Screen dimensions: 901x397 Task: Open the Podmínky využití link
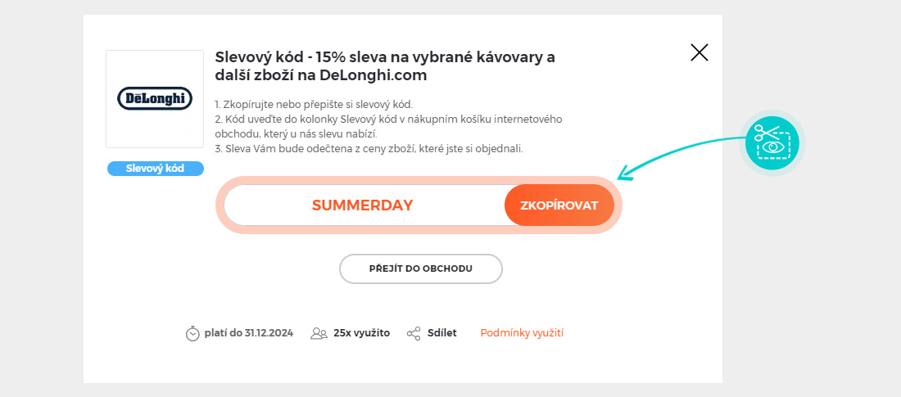522,333
